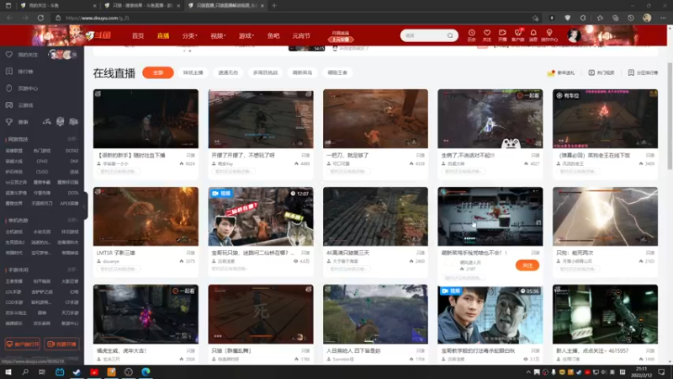
Task: Open the Windows taskbar search icon
Action: pyautogui.click(x=25, y=372)
